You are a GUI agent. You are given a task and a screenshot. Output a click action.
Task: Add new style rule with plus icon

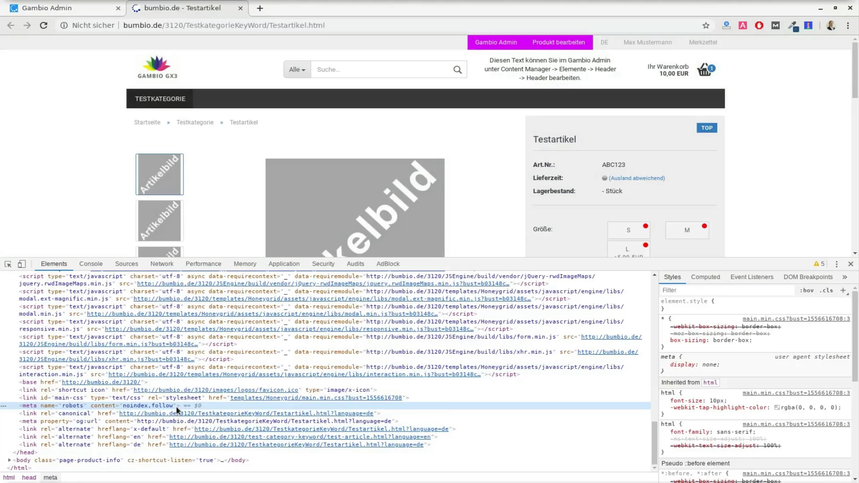point(843,290)
